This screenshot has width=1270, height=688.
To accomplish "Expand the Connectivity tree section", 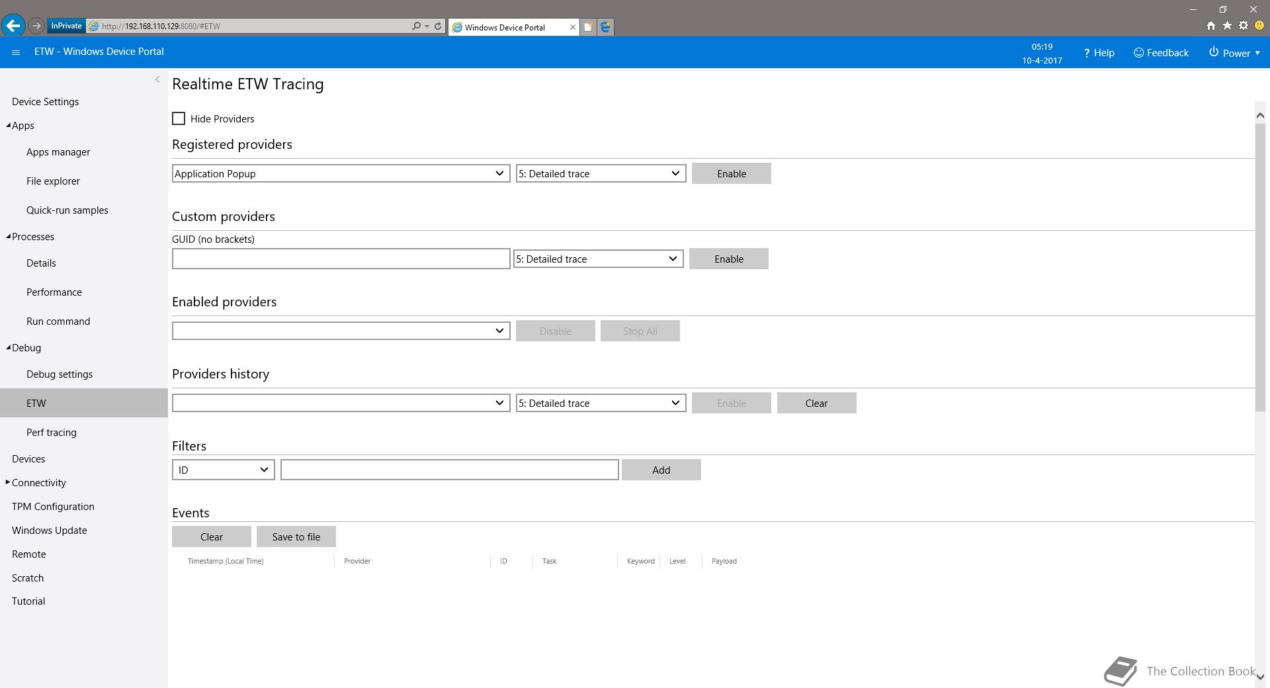I will [8, 482].
